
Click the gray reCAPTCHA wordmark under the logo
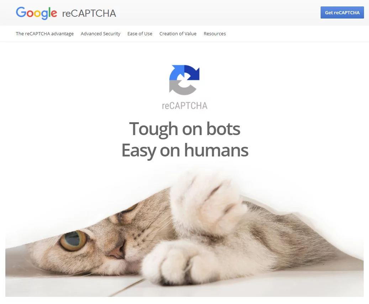184,105
